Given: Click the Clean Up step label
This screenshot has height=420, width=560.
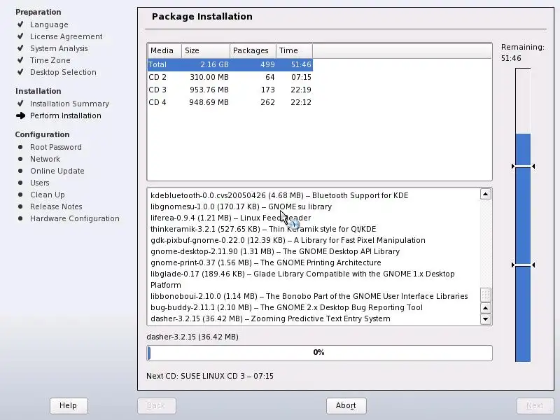Looking at the screenshot, I should (x=48, y=195).
